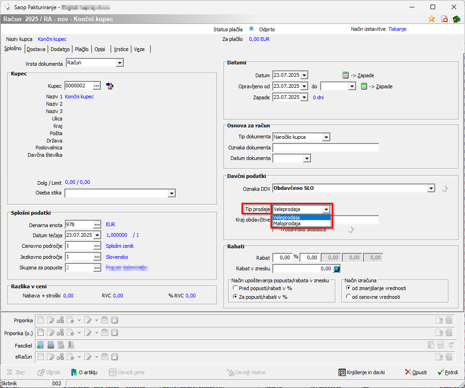
Task: Go to the Veze tab
Action: pos(139,49)
